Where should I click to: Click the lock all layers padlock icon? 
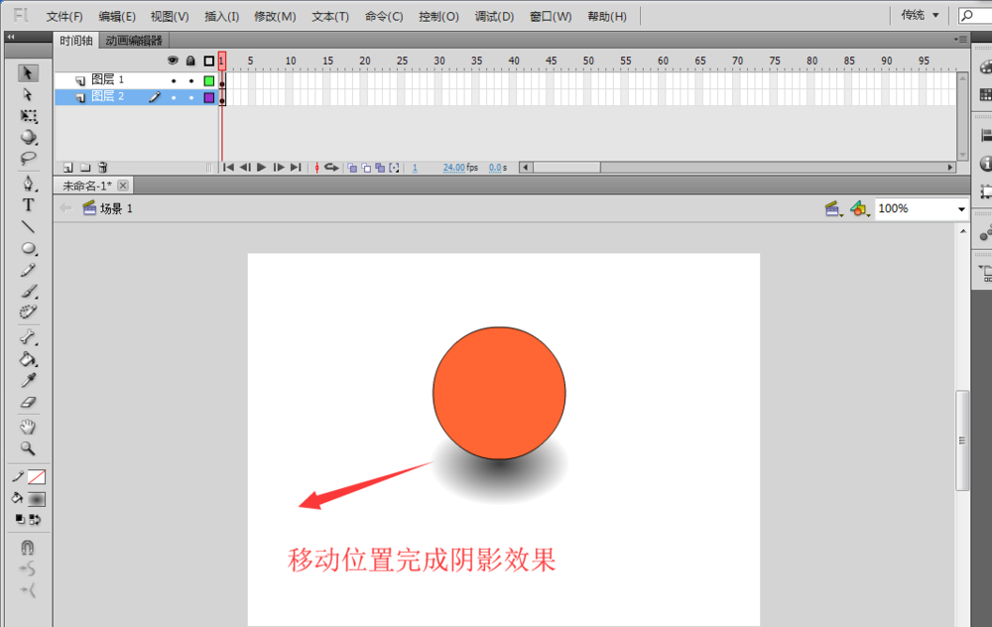pyautogui.click(x=190, y=61)
